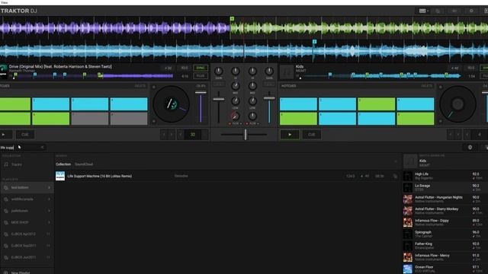Click Life Support Machine album artwork
The image size is (488, 274).
pos(60,176)
